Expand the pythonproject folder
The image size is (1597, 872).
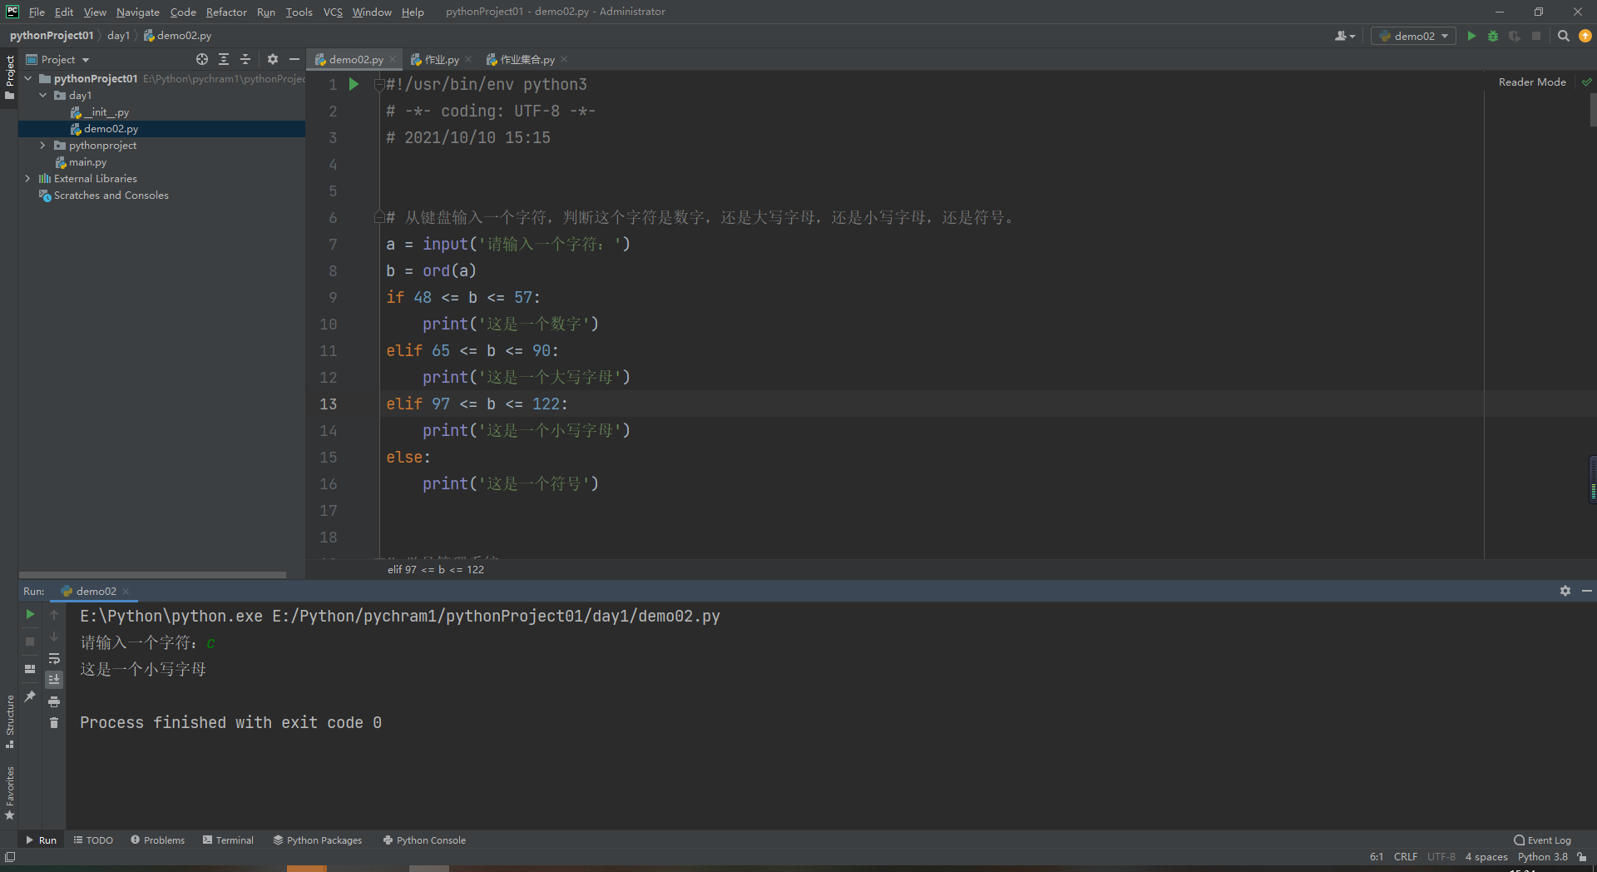click(x=43, y=145)
